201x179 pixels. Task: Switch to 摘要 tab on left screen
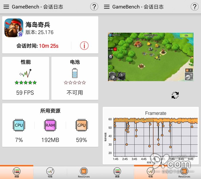tap(17, 172)
